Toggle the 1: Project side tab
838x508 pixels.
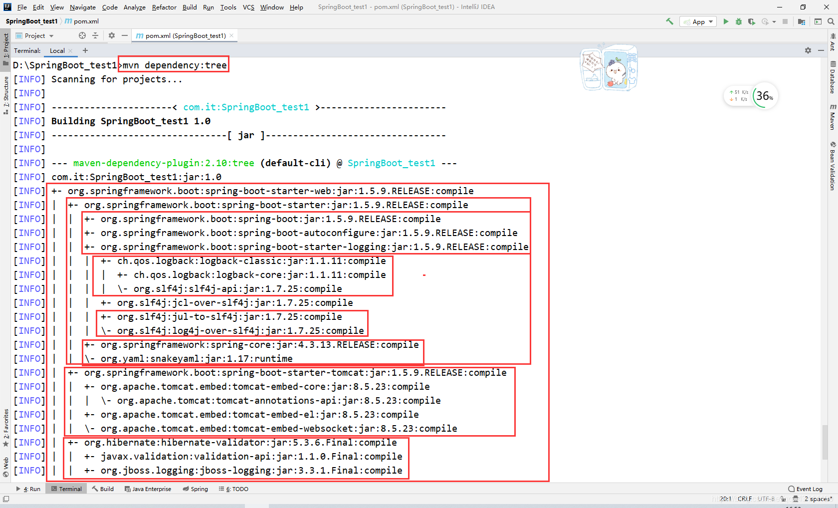tap(6, 49)
